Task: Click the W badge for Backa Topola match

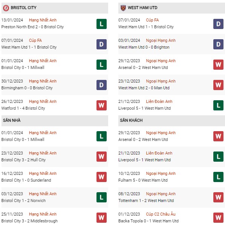Action: click(218, 218)
